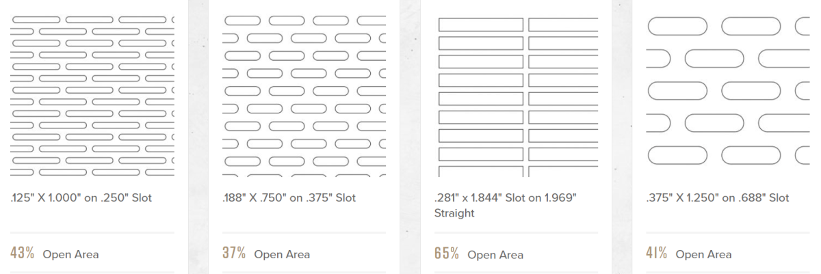Click the Open Area label beside 41%
Screen dimensions: 821x274
point(704,254)
